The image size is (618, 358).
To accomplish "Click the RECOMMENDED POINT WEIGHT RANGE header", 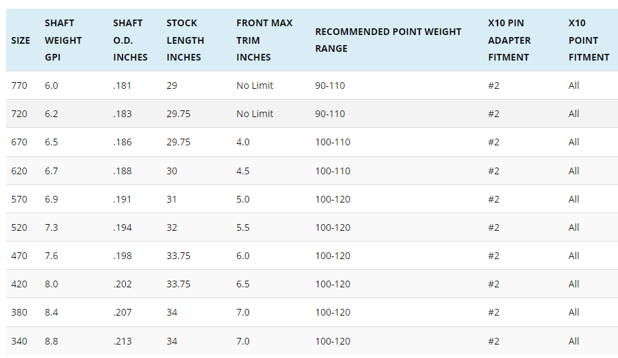I will pyautogui.click(x=388, y=40).
